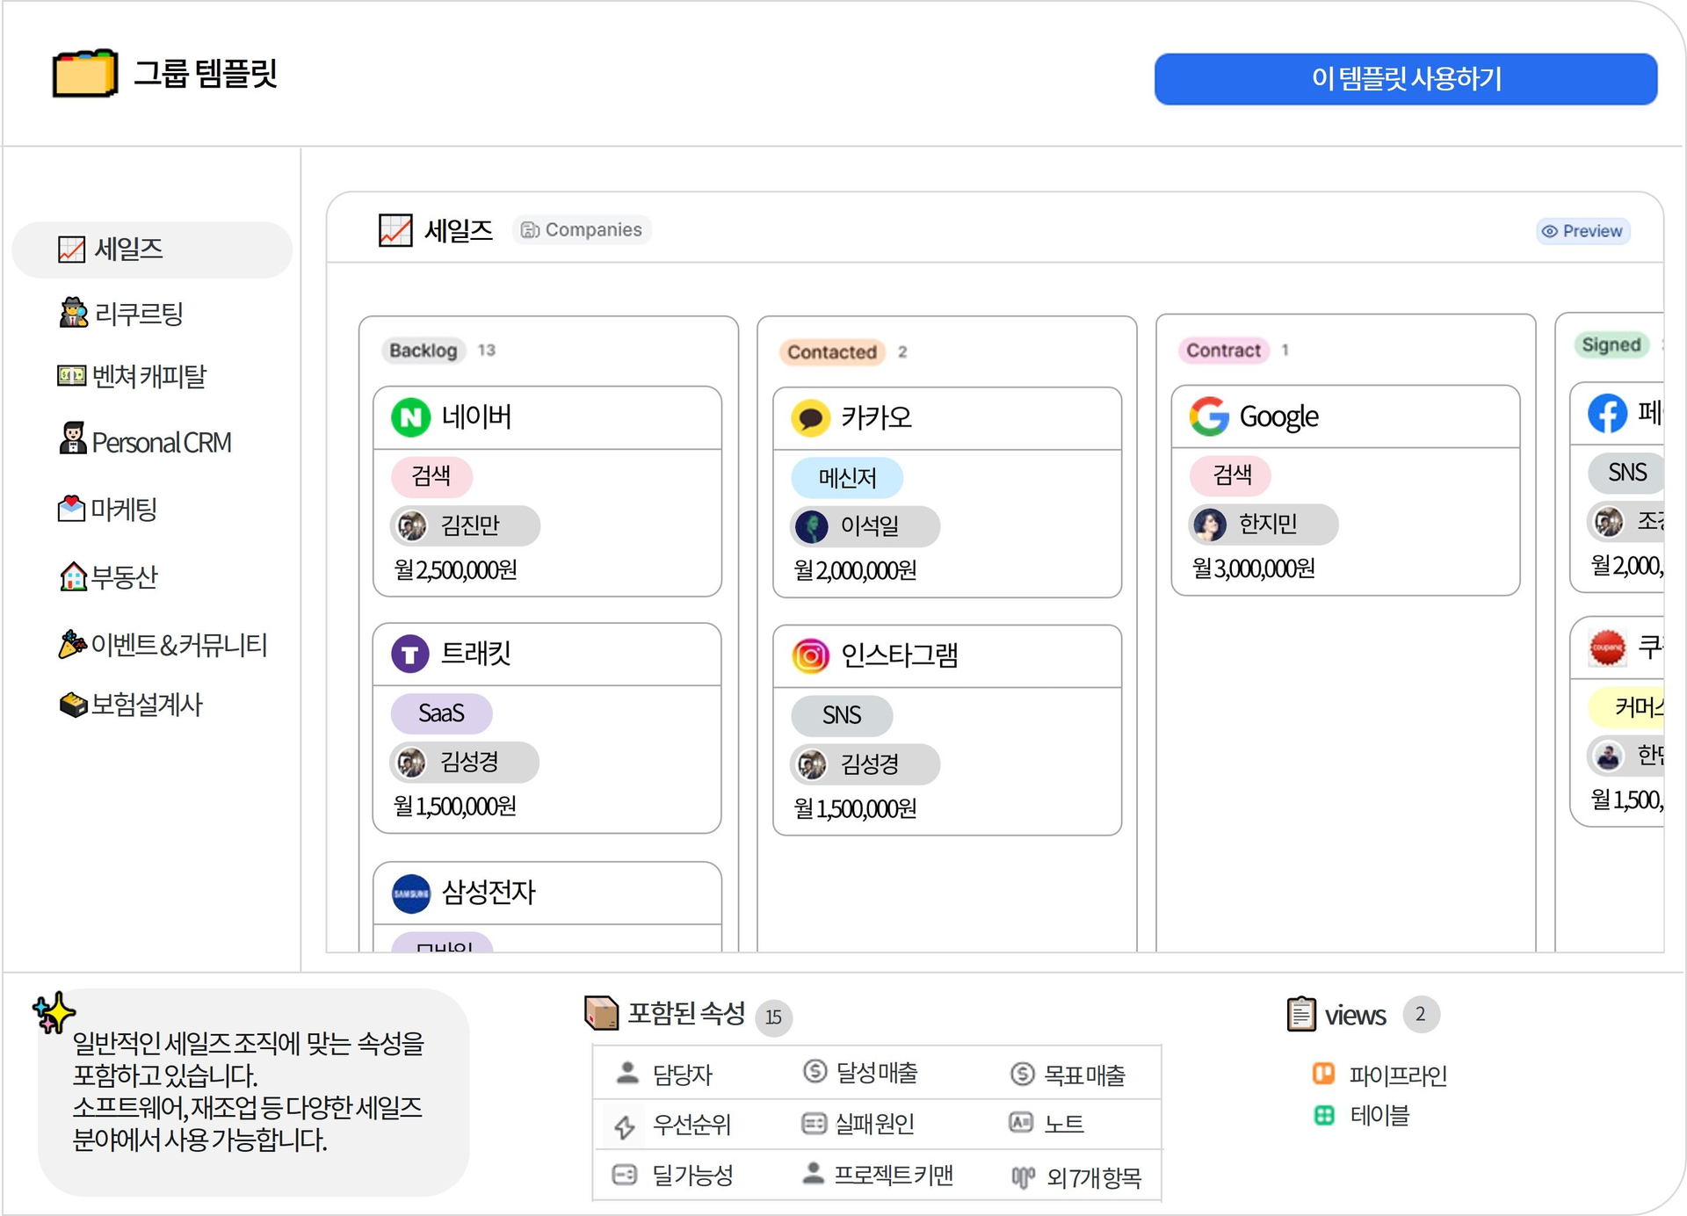Click the 담당자 person icon
1687x1216 pixels.
(x=627, y=1073)
